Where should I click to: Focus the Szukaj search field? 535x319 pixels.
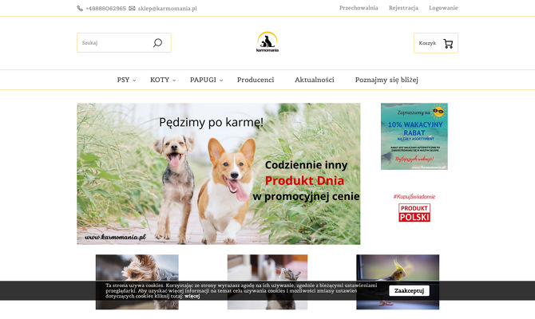pyautogui.click(x=114, y=43)
